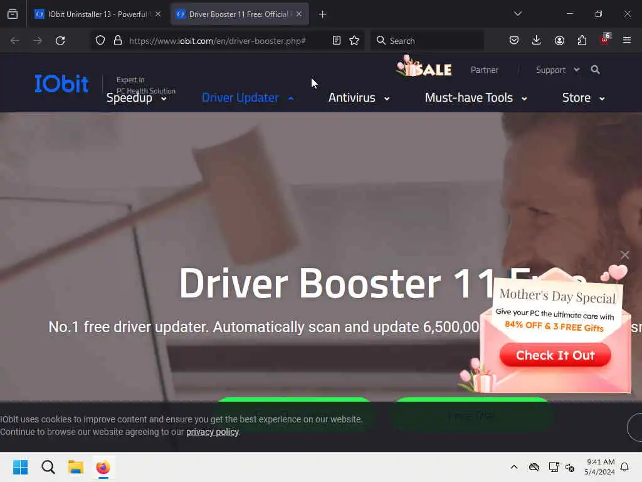Open the privacy policy link
Image resolution: width=642 pixels, height=482 pixels.
click(x=213, y=432)
